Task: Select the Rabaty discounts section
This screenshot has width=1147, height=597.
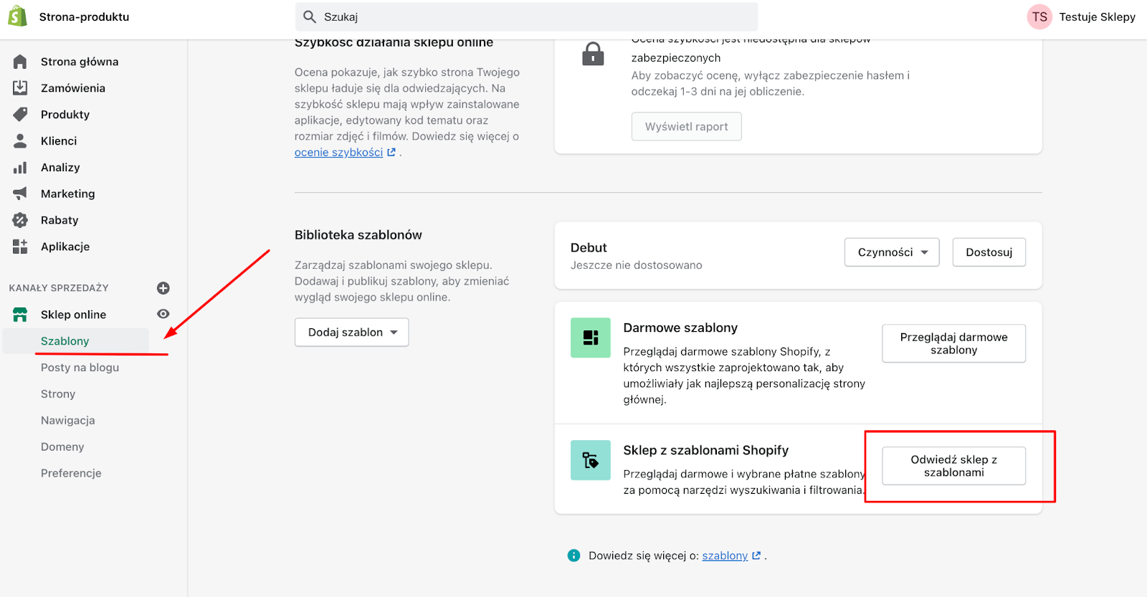Action: tap(60, 219)
